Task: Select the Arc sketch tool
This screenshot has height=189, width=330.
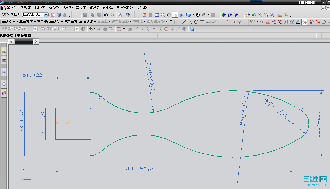Action: pyautogui.click(x=190, y=22)
